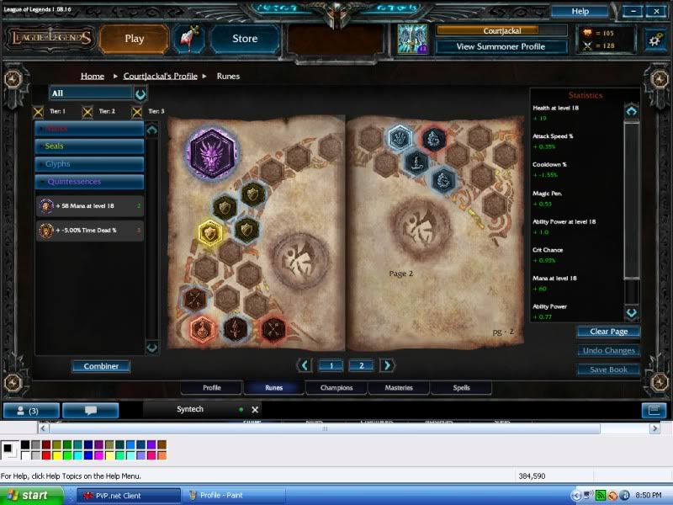Toggle the Tier 2 filter checkbox
This screenshot has width=673, height=505.
pyautogui.click(x=87, y=111)
